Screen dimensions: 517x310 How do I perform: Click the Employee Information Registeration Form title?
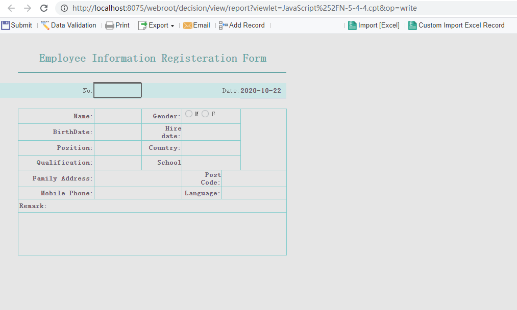pos(153,58)
